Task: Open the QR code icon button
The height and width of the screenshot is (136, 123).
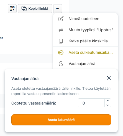Action: pyautogui.click(x=12, y=9)
